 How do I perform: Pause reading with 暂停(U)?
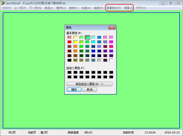(61, 8)
